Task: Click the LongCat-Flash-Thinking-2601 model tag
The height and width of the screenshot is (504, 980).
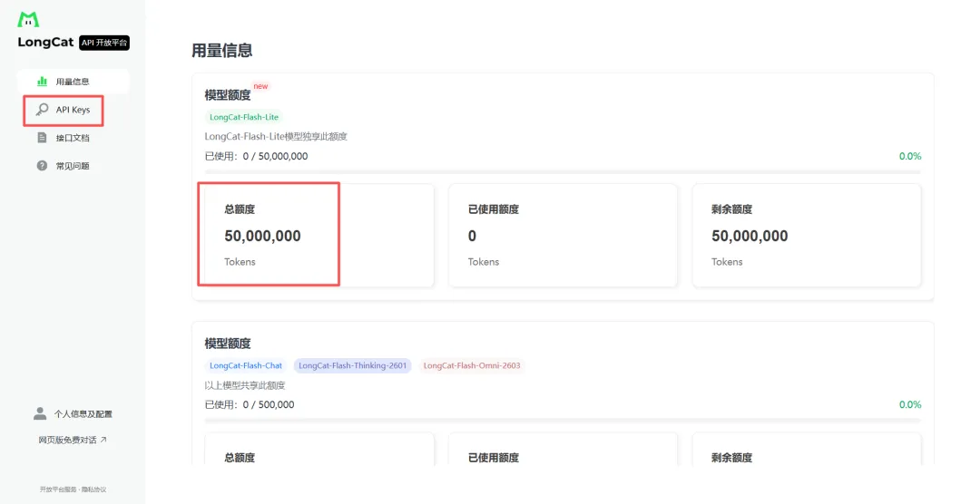Action: pos(352,365)
